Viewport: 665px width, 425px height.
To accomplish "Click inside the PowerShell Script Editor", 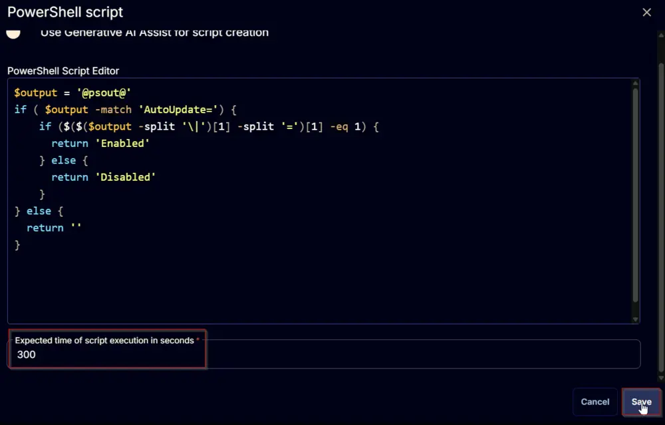I will pyautogui.click(x=323, y=201).
